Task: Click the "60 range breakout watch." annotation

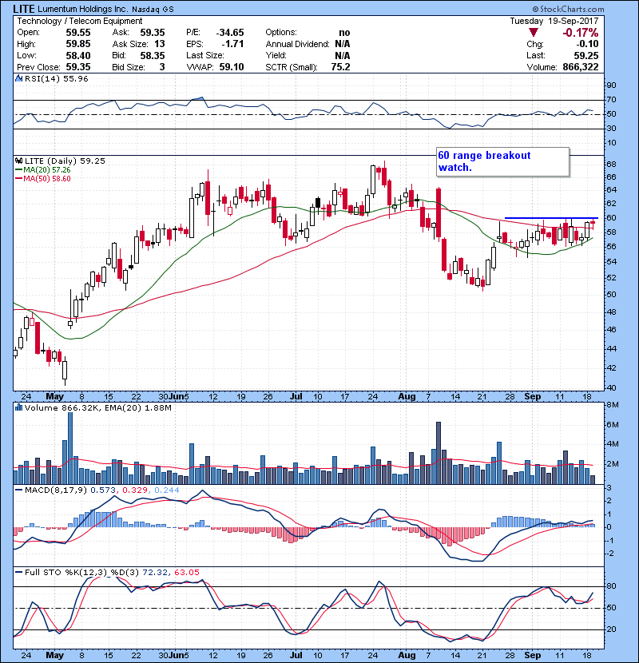Action: (x=503, y=161)
